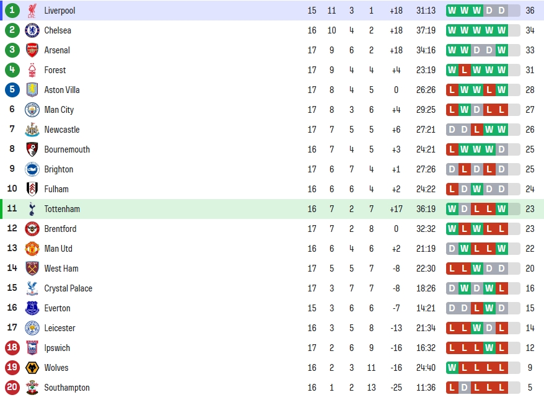Click the Everton club crest
Viewport: 544px width, 400px height.
pyautogui.click(x=32, y=308)
